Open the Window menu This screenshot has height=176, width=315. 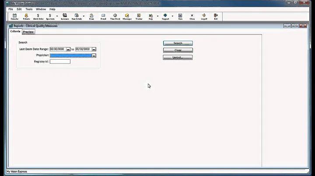(41, 9)
